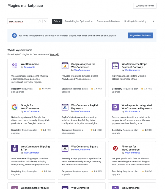The height and width of the screenshot is (189, 165).
Task: Open WooCommerce author link under Google Analytics
Action: [x=82, y=70]
